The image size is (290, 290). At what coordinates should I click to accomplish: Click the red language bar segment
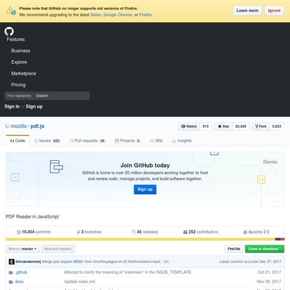pos(283,239)
